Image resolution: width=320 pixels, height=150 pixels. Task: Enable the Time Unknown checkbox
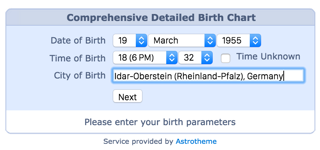pyautogui.click(x=226, y=58)
